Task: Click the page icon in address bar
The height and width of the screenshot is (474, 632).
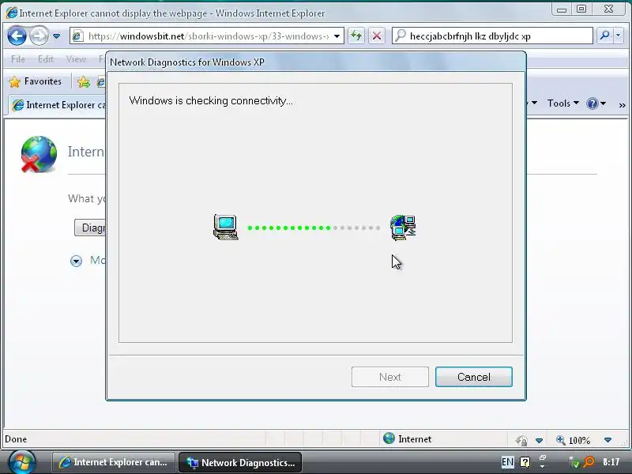Action: pos(77,36)
